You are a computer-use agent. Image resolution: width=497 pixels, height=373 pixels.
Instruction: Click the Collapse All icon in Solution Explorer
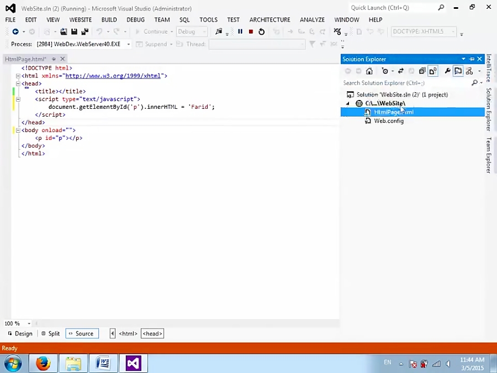[x=422, y=71]
